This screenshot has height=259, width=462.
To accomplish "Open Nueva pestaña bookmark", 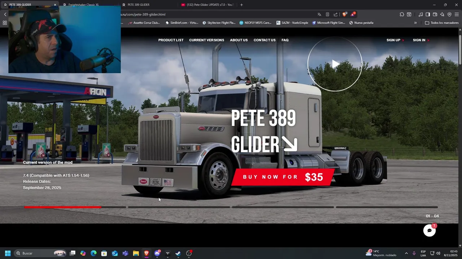I will point(361,23).
